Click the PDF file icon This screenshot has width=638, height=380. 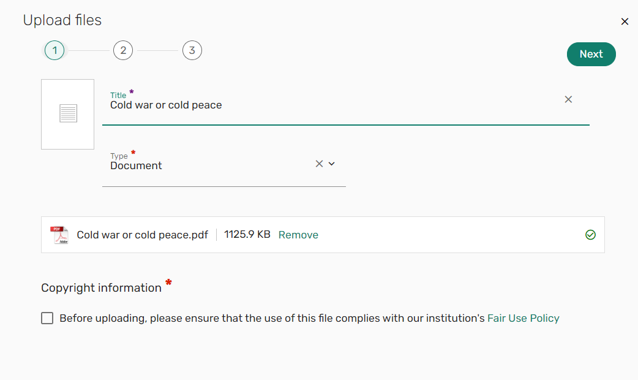tap(59, 235)
